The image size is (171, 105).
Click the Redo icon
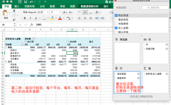pos(39,2)
